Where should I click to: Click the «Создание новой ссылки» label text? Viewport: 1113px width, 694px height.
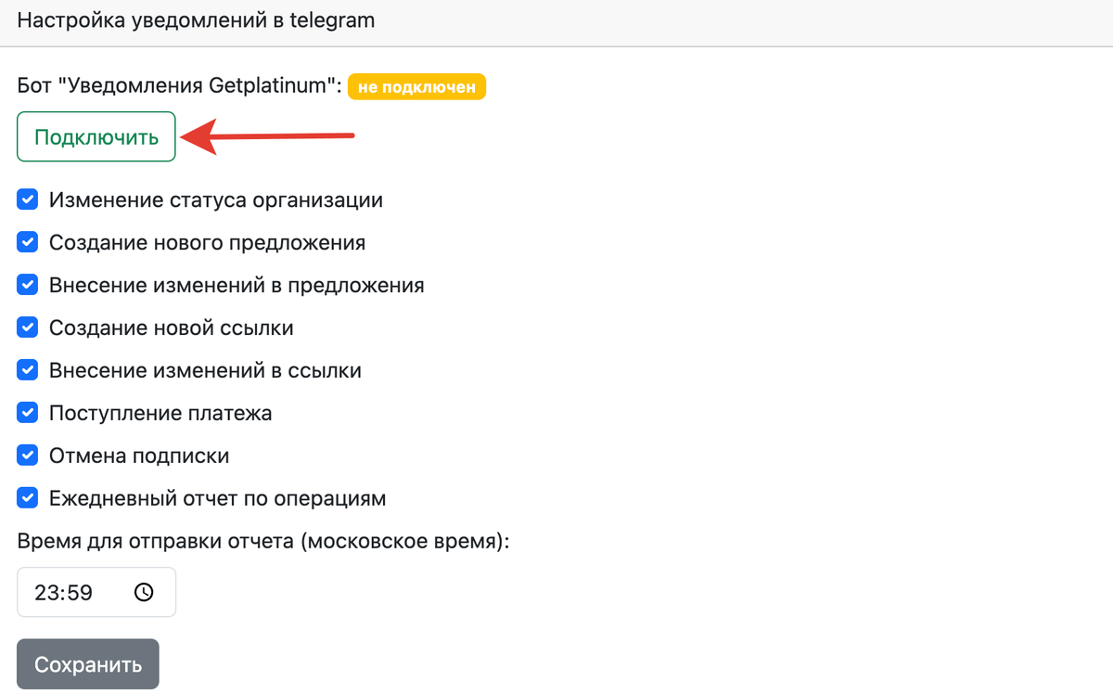point(172,328)
